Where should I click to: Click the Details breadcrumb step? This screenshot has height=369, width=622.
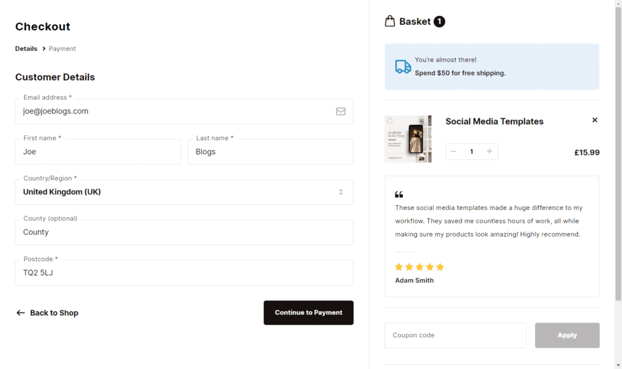[26, 49]
